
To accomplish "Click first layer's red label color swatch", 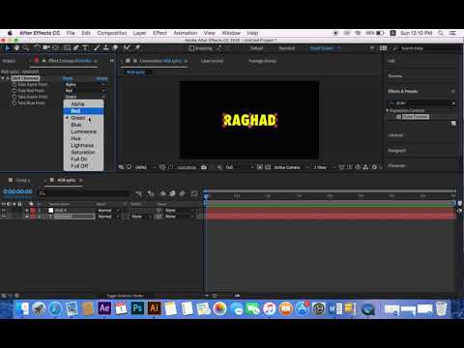I will click(x=33, y=211).
